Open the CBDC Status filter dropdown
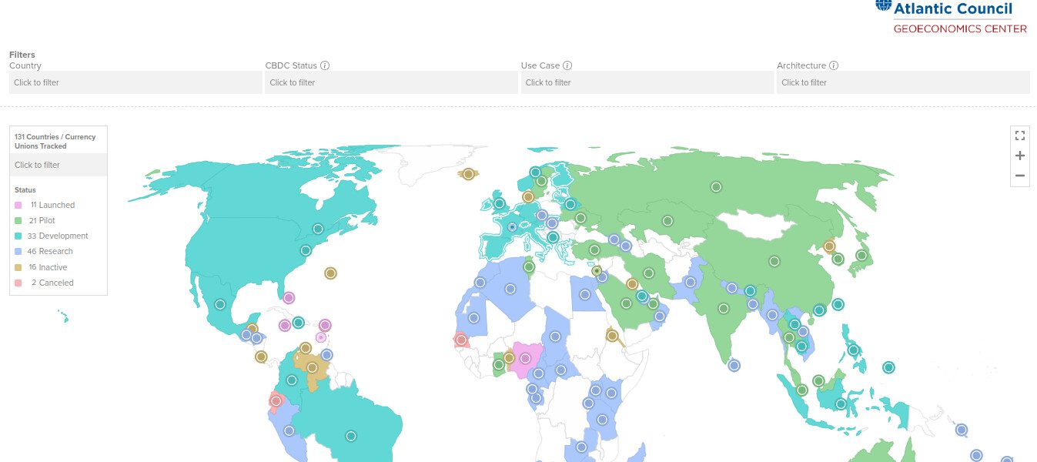Image resolution: width=1037 pixels, height=462 pixels. [x=391, y=82]
